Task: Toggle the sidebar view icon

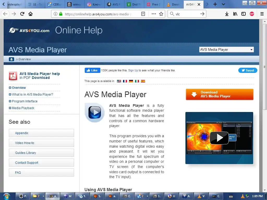Action: pos(244,14)
